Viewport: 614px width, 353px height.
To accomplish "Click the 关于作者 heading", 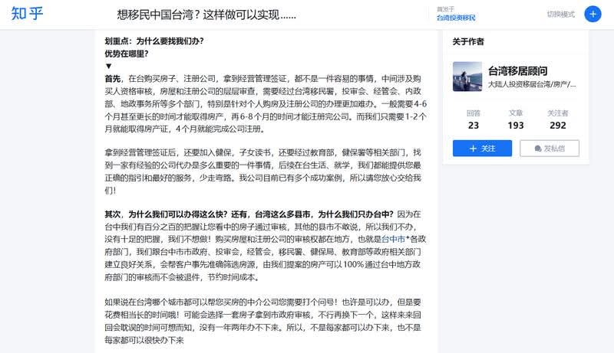I will [468, 41].
